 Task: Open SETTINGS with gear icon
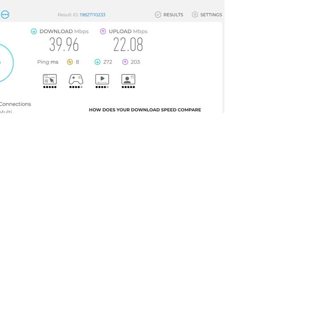tap(207, 14)
